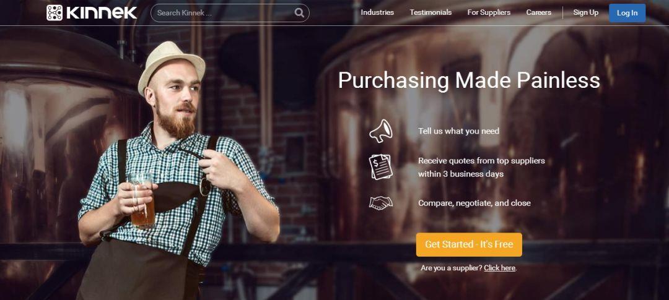
Task: Click the dollar quote documents icon
Action: coord(380,167)
